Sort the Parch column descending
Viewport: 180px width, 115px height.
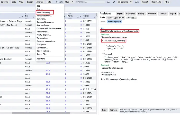[80, 17]
